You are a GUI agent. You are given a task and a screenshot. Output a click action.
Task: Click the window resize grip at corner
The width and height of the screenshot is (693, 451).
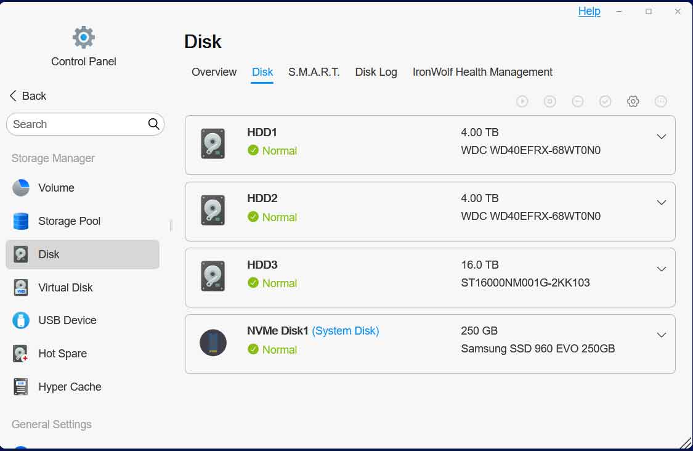click(x=686, y=442)
